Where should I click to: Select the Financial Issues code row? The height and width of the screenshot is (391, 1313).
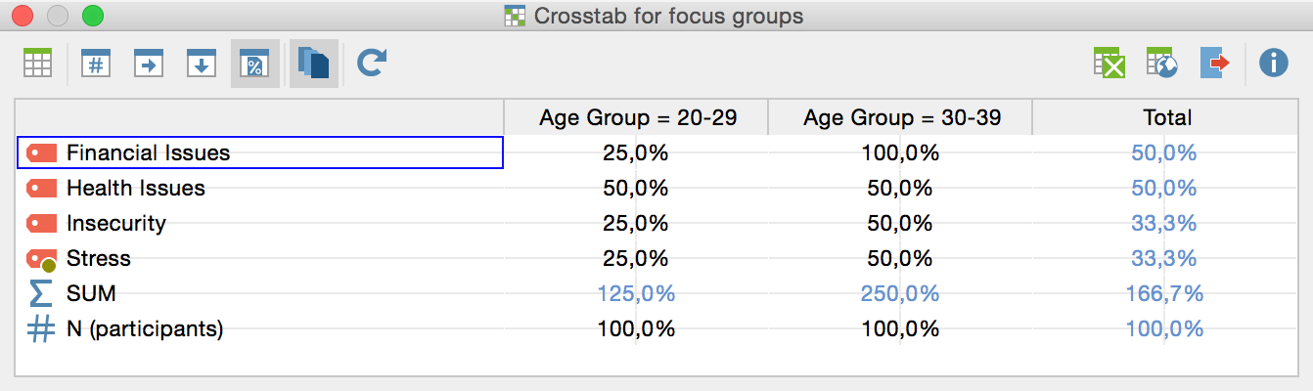coord(260,152)
